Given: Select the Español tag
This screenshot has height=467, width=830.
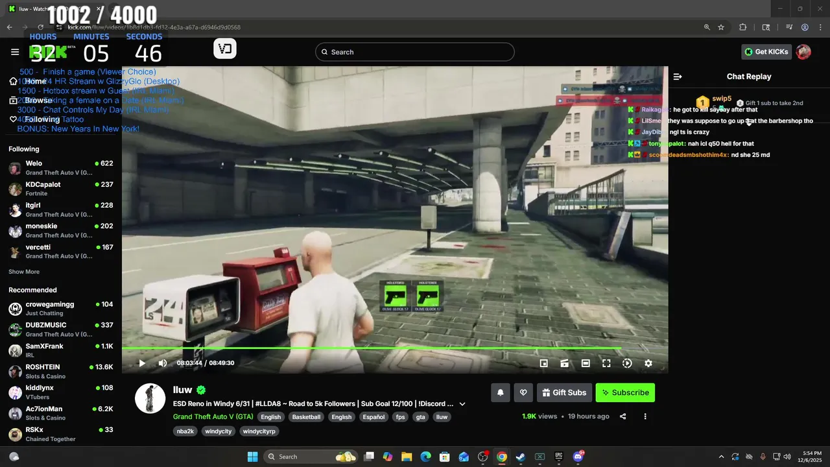Looking at the screenshot, I should coord(373,417).
